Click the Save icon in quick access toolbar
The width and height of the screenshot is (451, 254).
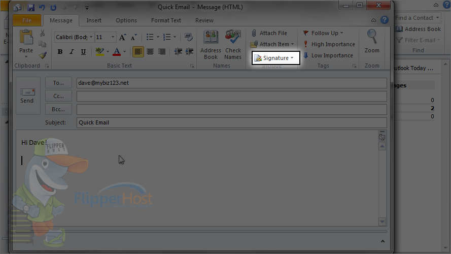pyautogui.click(x=30, y=8)
